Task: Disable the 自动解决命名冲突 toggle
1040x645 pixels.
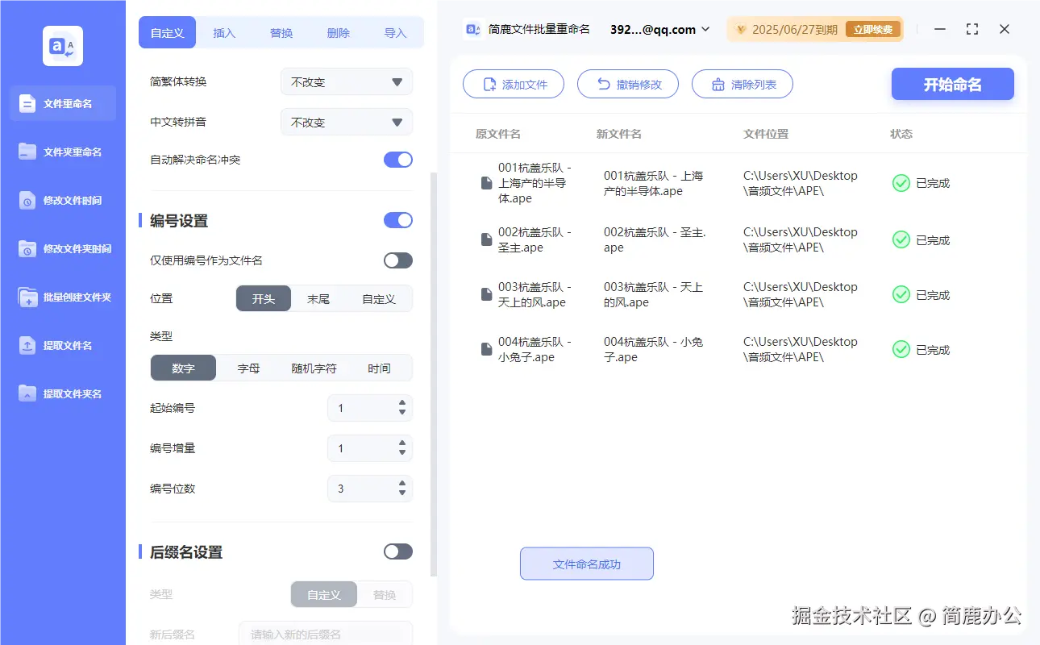Action: (x=397, y=160)
